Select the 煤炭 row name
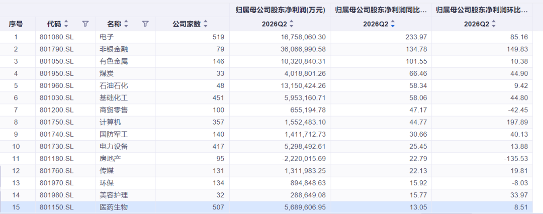This screenshot has width=543, height=214. tap(106, 73)
